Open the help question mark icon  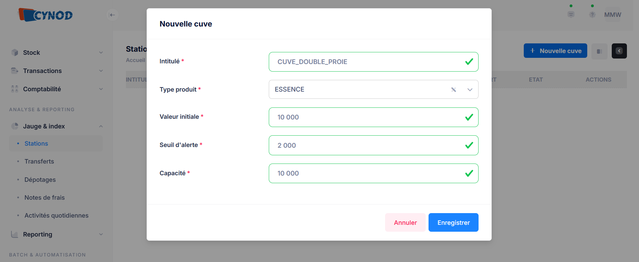tap(592, 14)
